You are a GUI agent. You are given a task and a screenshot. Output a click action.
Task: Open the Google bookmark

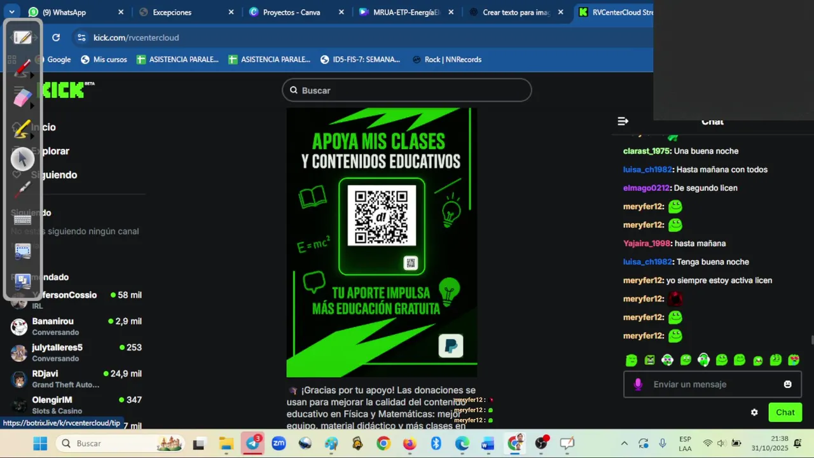[x=53, y=59]
